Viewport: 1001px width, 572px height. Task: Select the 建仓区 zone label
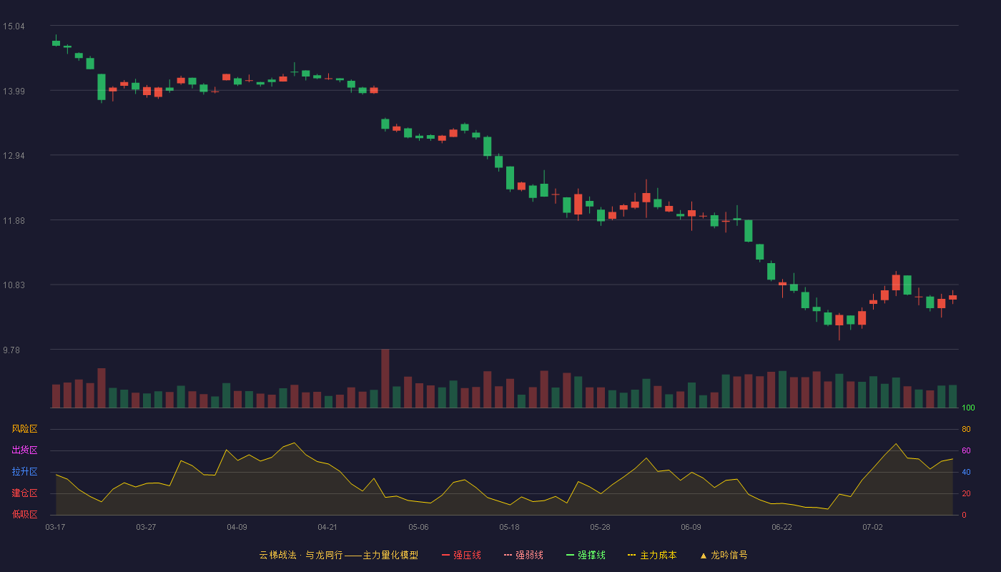pos(24,493)
